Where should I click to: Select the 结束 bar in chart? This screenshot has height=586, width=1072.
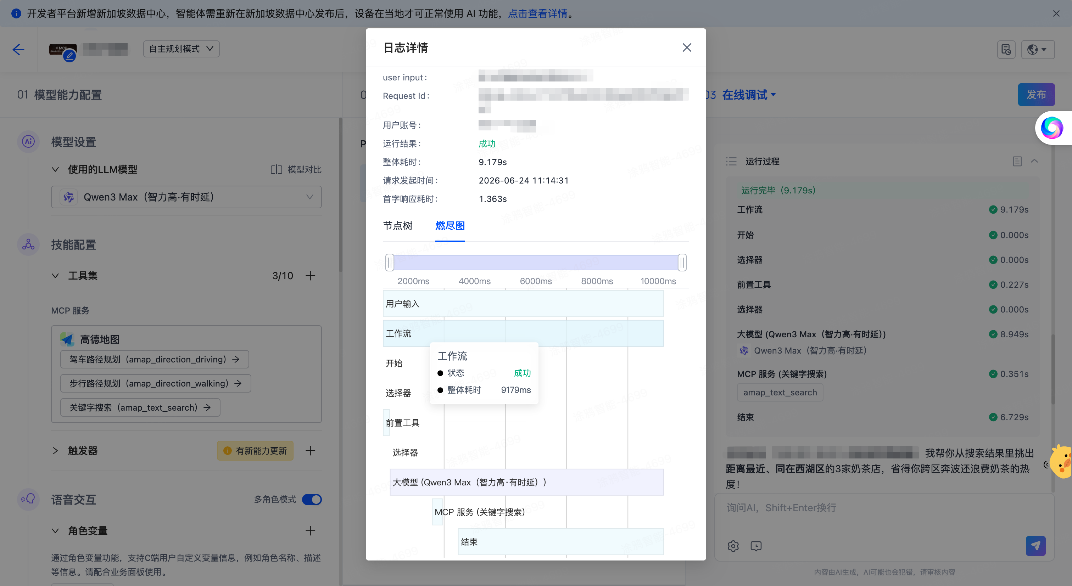[560, 541]
